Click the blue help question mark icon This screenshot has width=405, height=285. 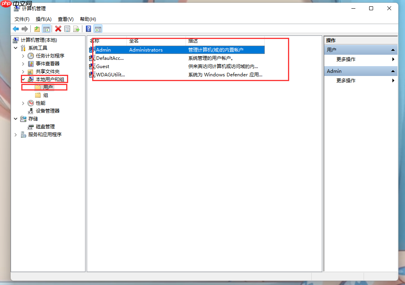87,28
